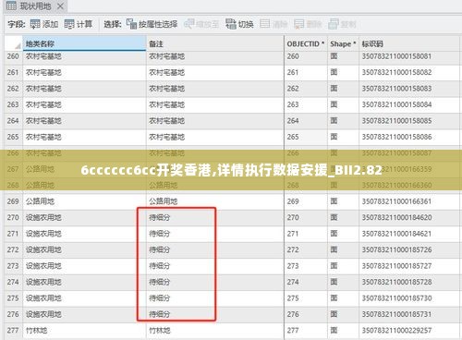
Task: Close the 现状用地 table tab
Action: point(61,6)
